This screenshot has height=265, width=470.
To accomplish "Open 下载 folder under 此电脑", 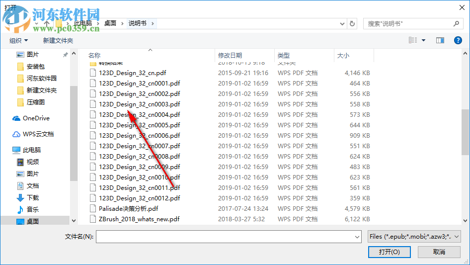I will (33, 197).
